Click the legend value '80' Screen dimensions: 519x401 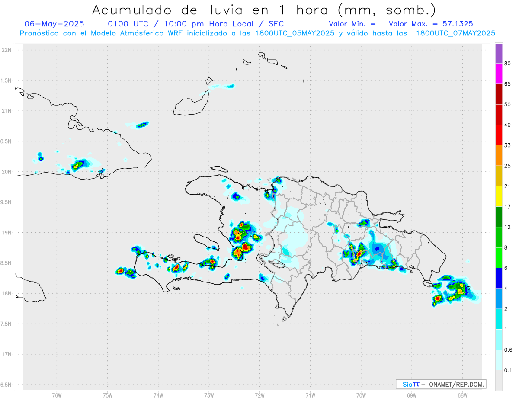(x=508, y=64)
